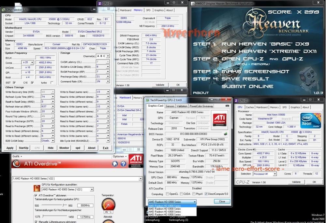This screenshot has height=223, width=326.
Task: Click the StartUp button in CPU-Tweaker
Action: [23, 148]
